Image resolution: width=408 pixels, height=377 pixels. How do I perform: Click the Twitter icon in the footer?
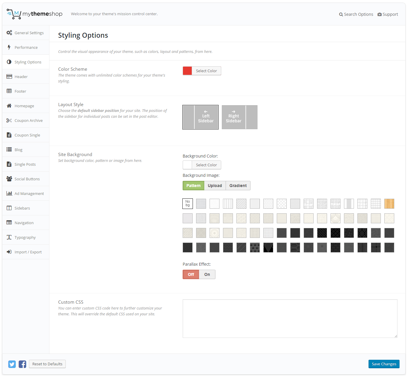tap(12, 364)
